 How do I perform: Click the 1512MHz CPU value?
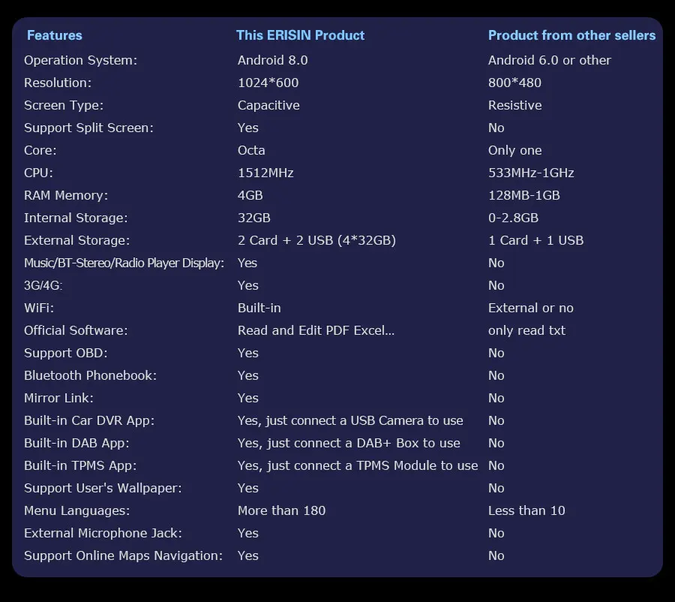coord(265,173)
